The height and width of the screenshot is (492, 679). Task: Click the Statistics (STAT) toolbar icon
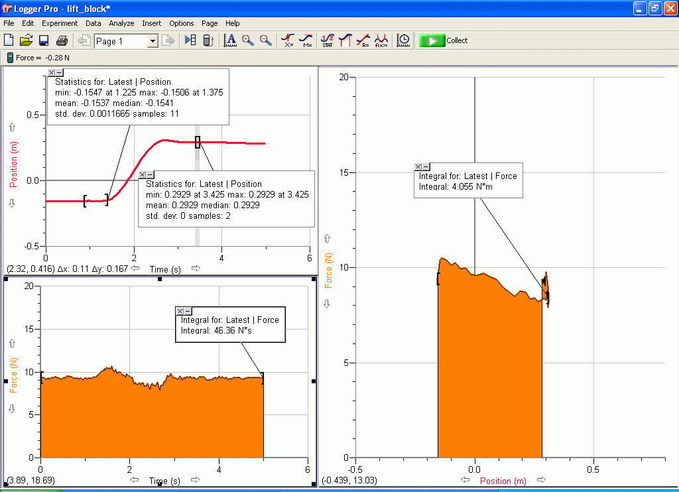[327, 40]
